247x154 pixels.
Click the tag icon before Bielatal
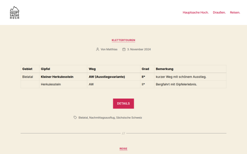(x=75, y=117)
